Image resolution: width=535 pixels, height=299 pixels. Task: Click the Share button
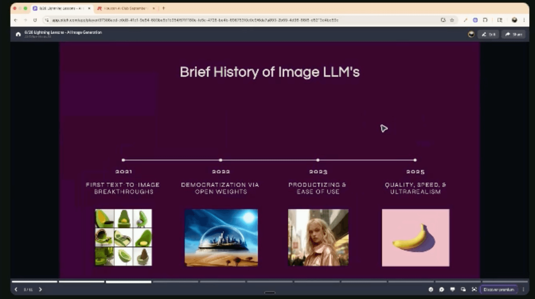click(x=513, y=34)
